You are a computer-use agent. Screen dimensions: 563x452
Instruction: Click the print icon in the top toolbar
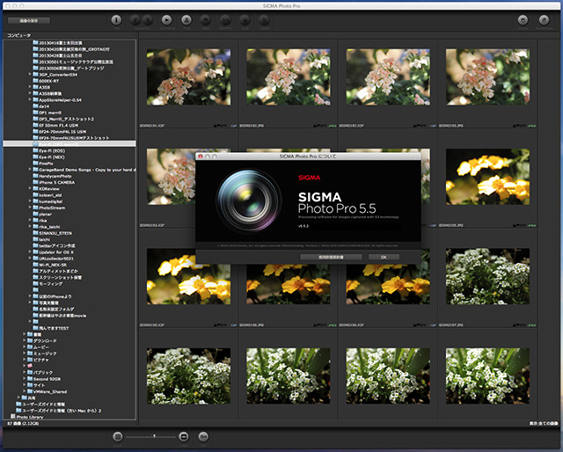[186, 19]
